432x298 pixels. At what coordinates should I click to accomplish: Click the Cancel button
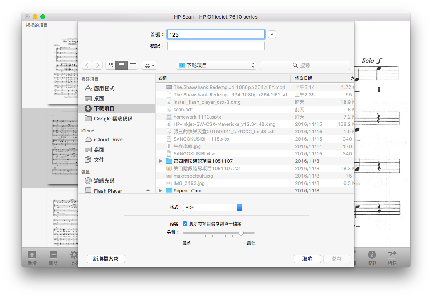click(x=307, y=259)
